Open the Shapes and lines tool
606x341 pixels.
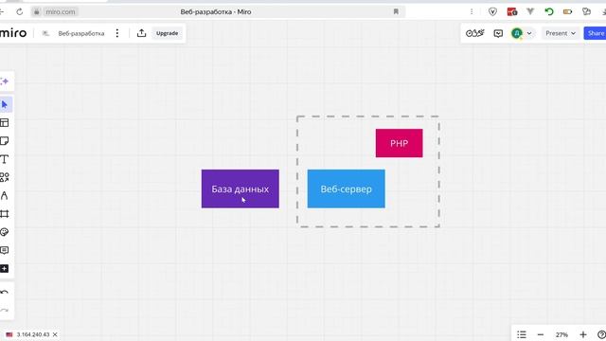5,177
